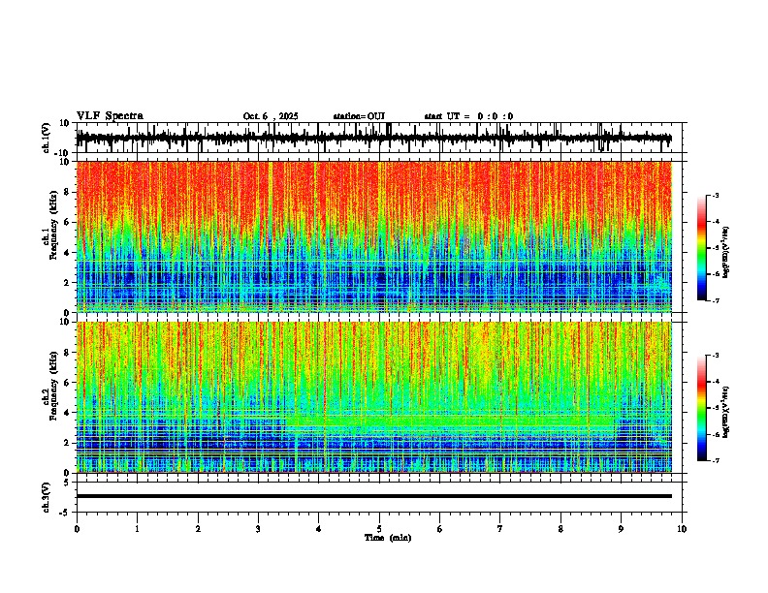Click the flat ch.3 voltage trace line
Viewport: 768px width, 593px height.
coord(374,496)
